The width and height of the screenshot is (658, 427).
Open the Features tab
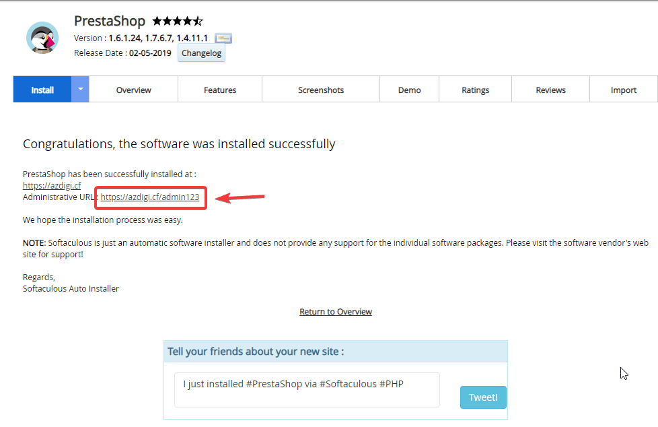[220, 90]
